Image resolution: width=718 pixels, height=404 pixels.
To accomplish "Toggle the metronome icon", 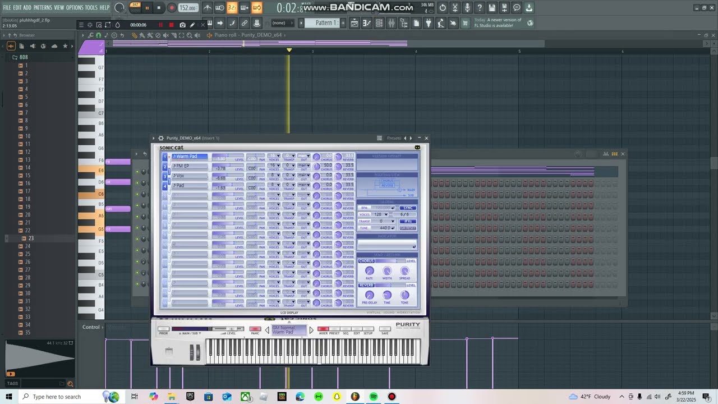I will [x=207, y=8].
